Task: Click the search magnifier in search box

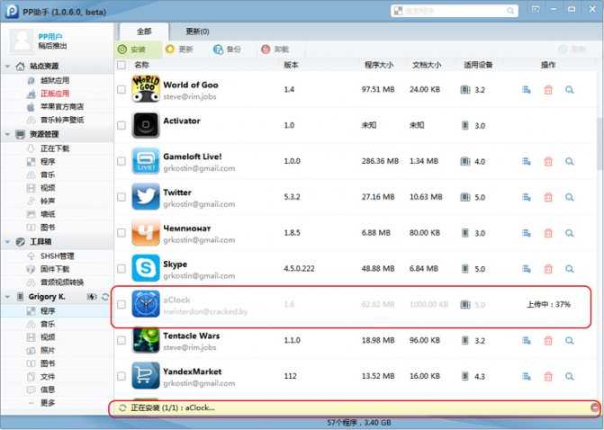Action: (510, 11)
